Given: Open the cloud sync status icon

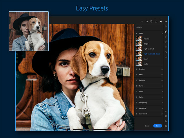Looking at the screenshot, I should point(161,21).
